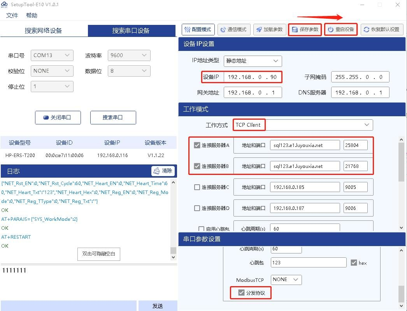The image size is (407, 311).
Task: Open the ModbusTCP NONE dropdown
Action: coord(286,280)
